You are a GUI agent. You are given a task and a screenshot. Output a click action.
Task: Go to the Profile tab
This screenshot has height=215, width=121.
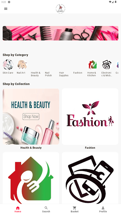(103, 209)
